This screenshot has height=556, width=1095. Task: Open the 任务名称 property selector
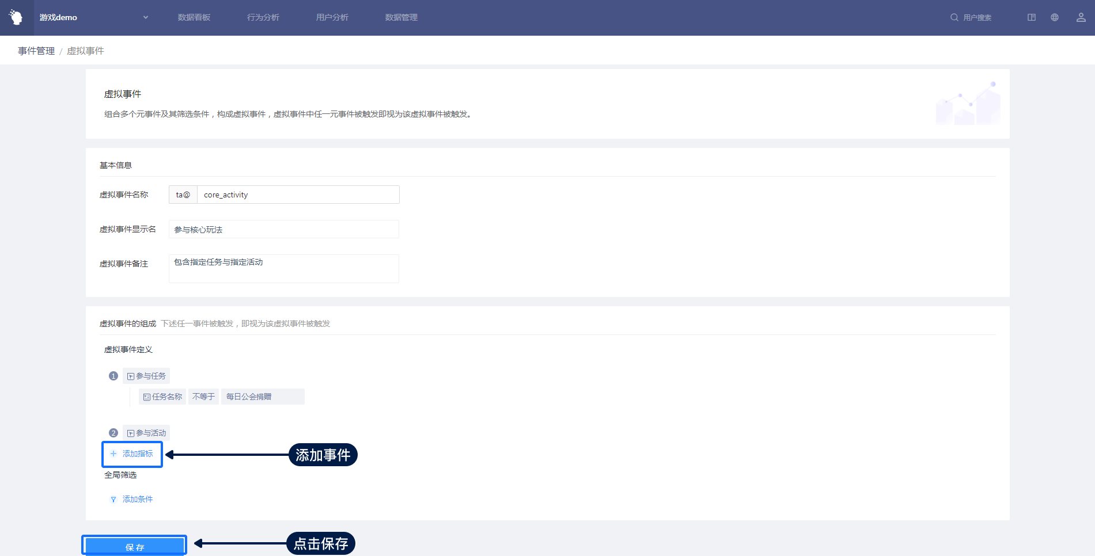[162, 397]
